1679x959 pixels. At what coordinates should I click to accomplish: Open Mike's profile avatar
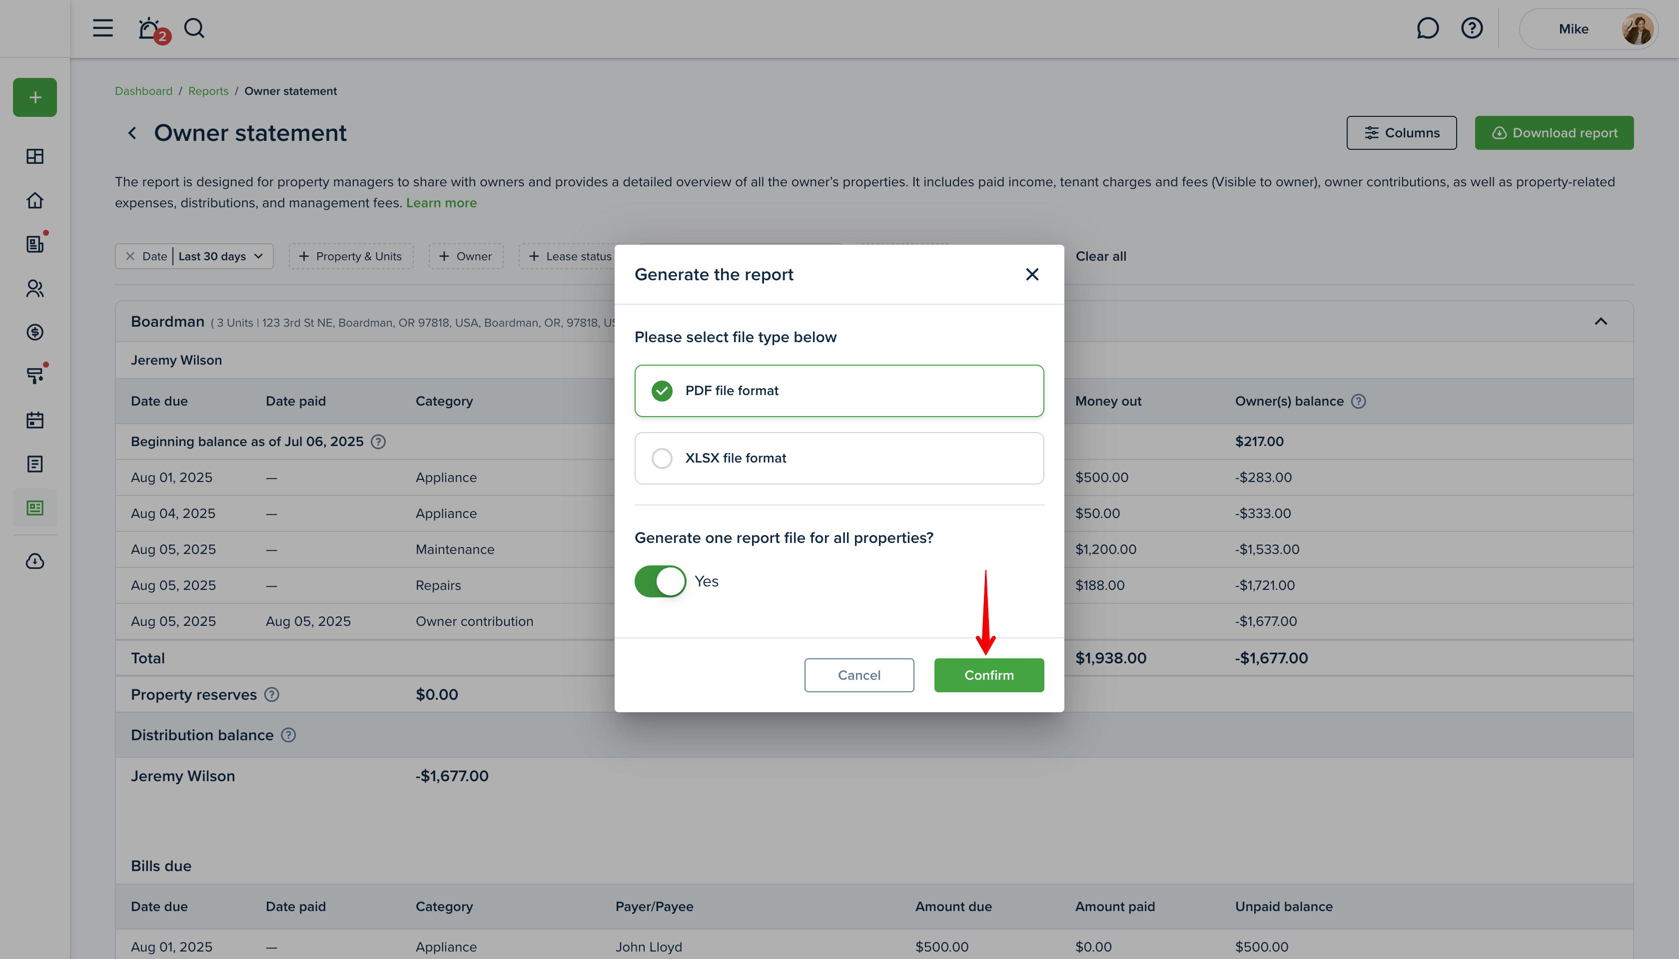(x=1638, y=29)
